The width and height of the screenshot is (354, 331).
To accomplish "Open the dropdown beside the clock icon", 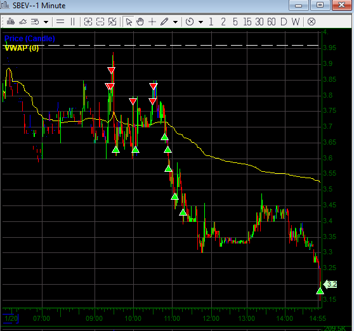I will [200, 22].
